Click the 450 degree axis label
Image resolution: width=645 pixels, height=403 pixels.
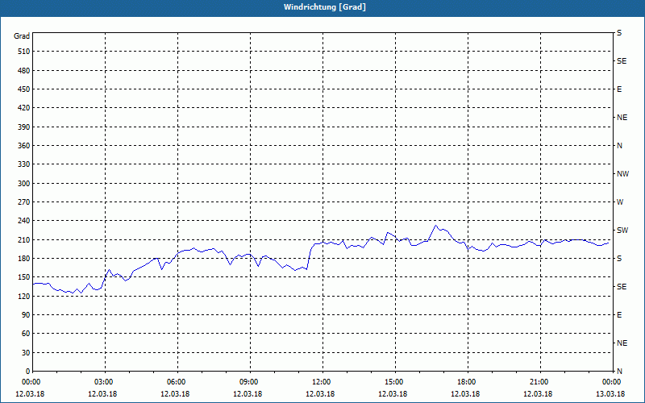[x=23, y=89]
